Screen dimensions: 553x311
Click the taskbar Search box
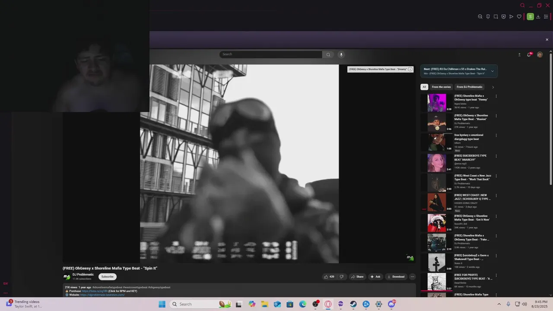(200, 304)
